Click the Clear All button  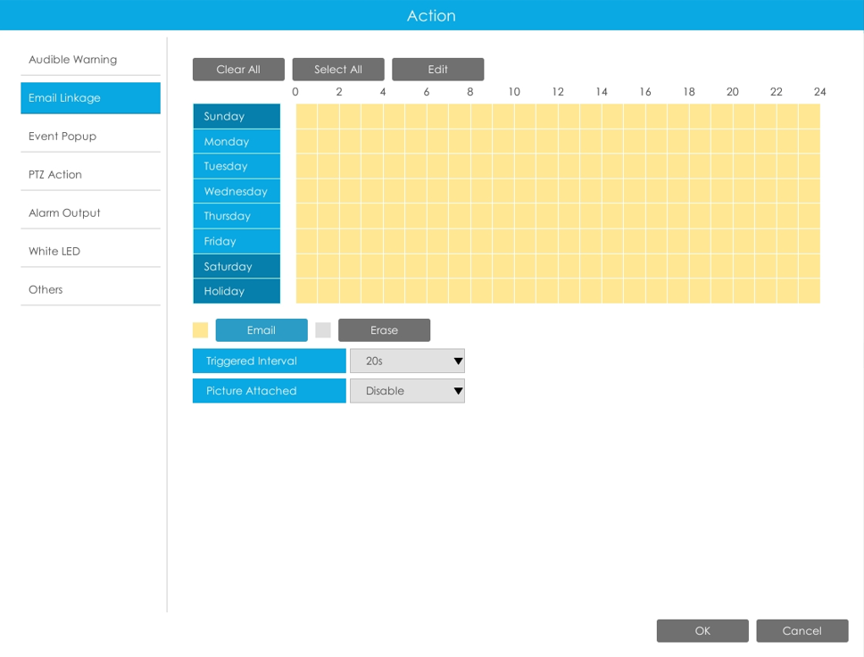click(238, 70)
